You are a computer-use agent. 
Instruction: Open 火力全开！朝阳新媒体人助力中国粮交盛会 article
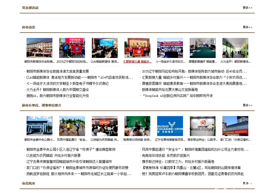click(x=57, y=90)
